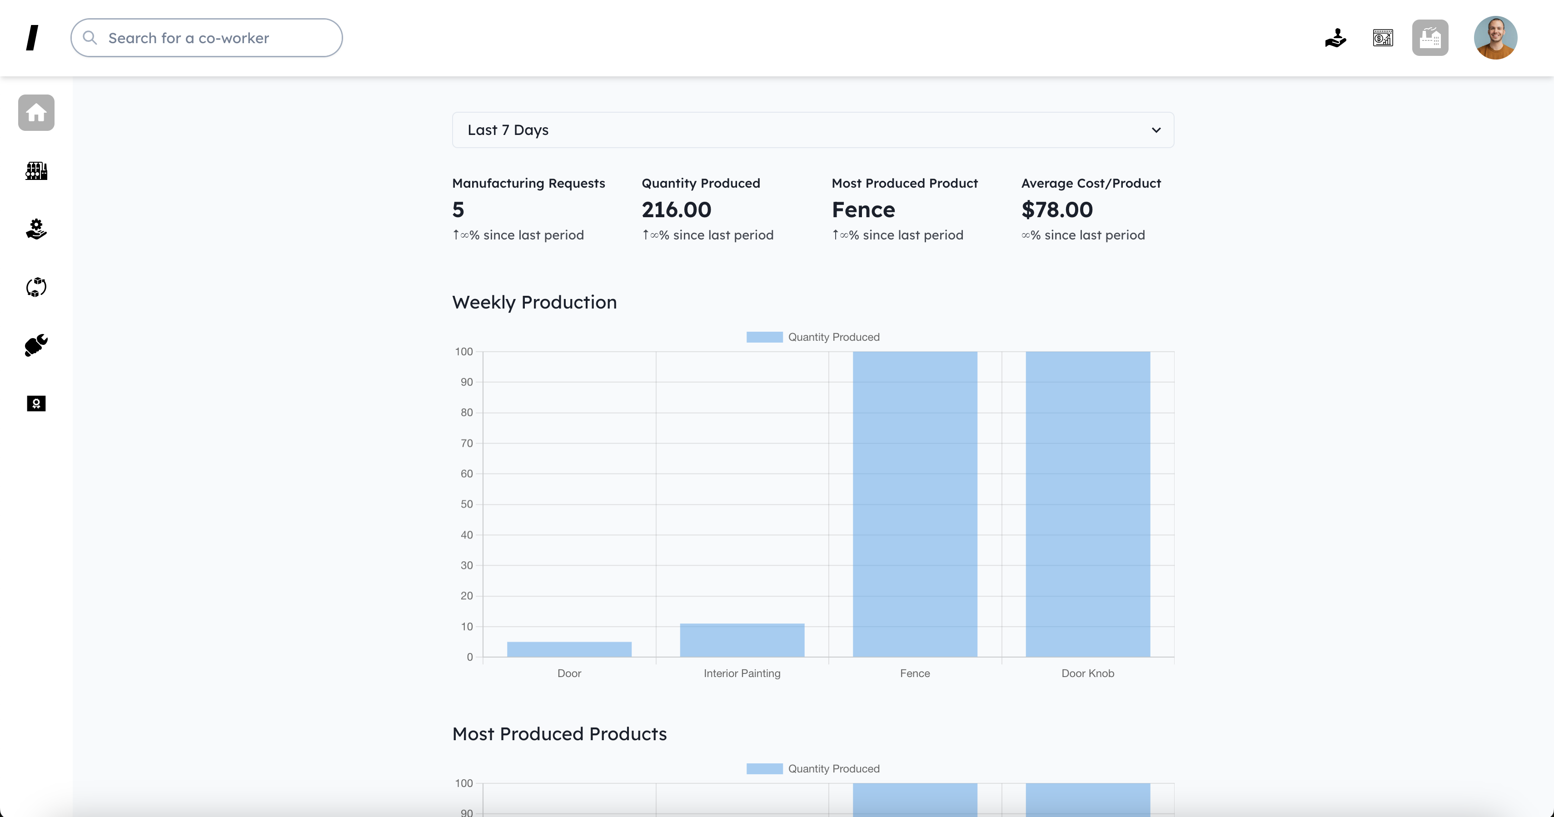This screenshot has height=817, width=1554.
Task: Click the Fence bar in Weekly Production
Action: tap(915, 504)
